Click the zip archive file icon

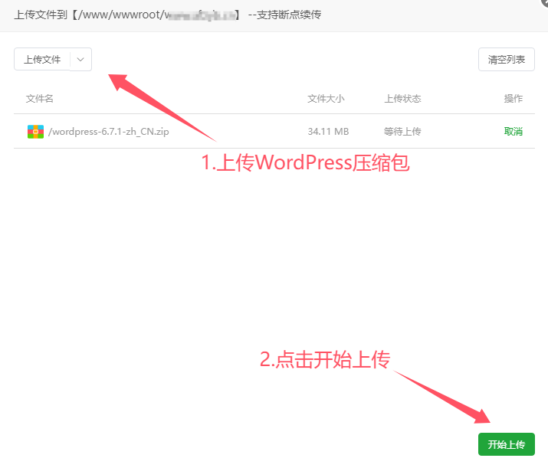point(36,131)
